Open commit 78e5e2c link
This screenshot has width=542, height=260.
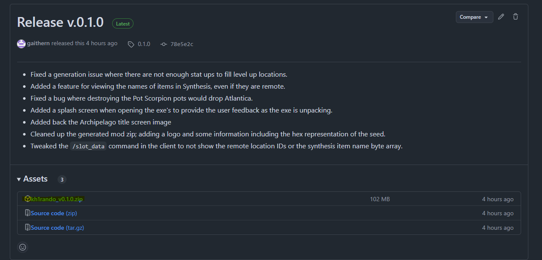pyautogui.click(x=182, y=44)
